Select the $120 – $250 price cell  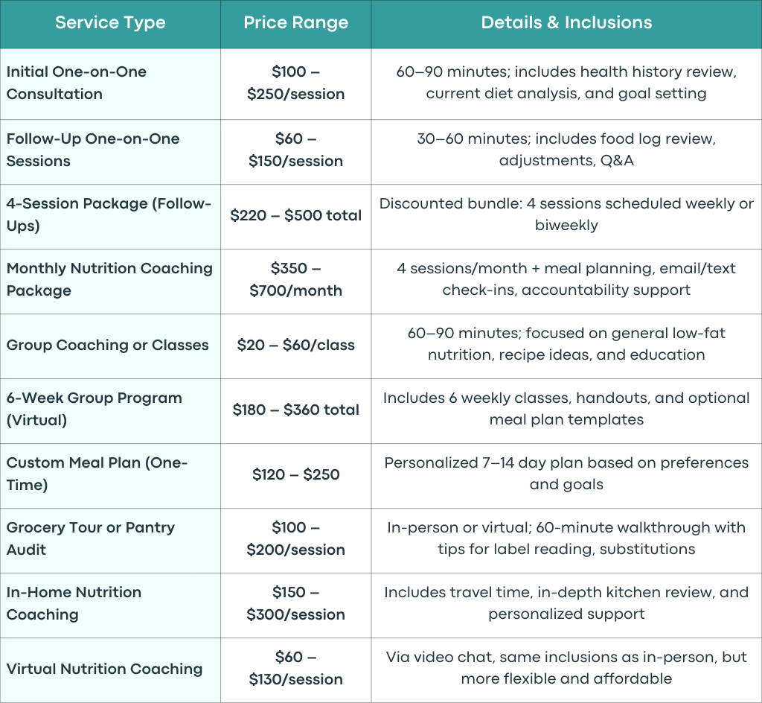296,474
